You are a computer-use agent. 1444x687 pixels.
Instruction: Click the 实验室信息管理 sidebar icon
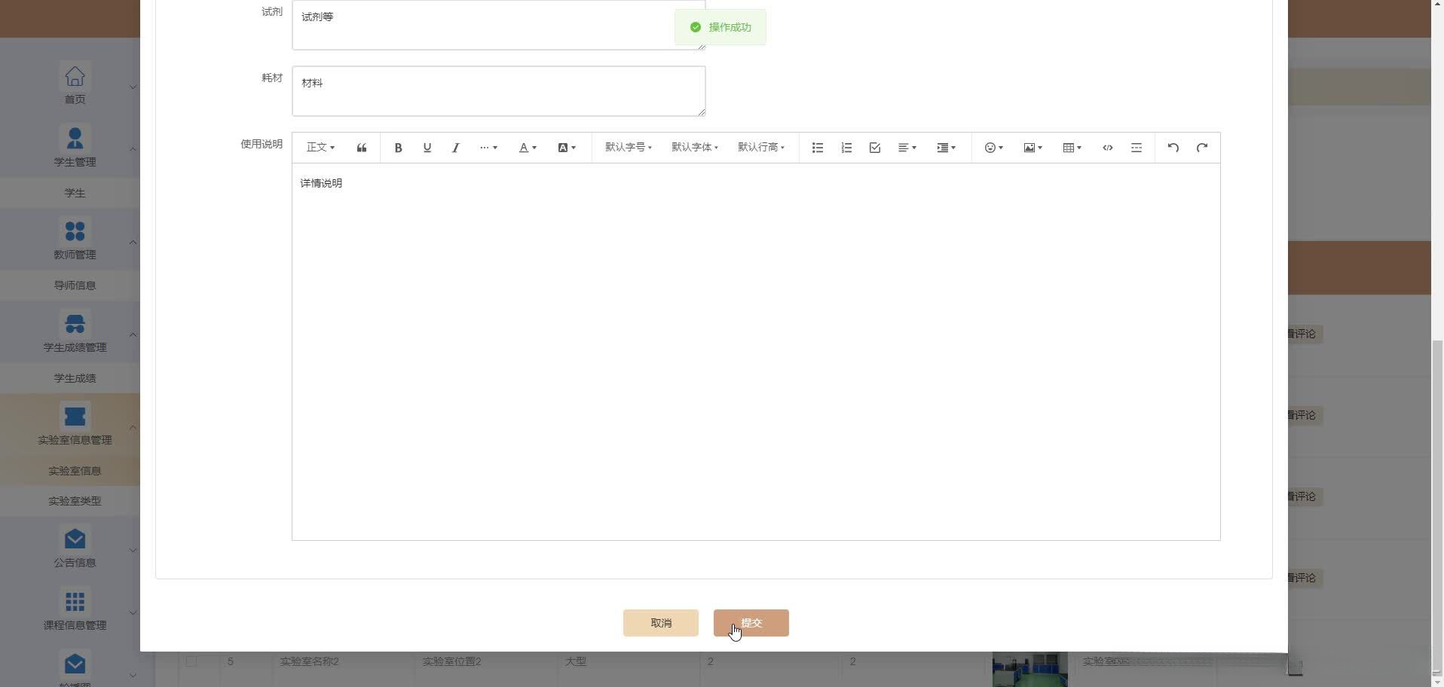[75, 417]
